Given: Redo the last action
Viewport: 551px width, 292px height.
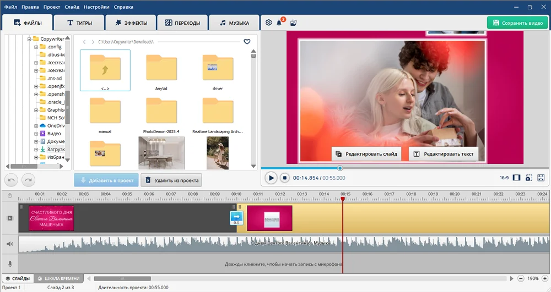Looking at the screenshot, I should tap(29, 180).
